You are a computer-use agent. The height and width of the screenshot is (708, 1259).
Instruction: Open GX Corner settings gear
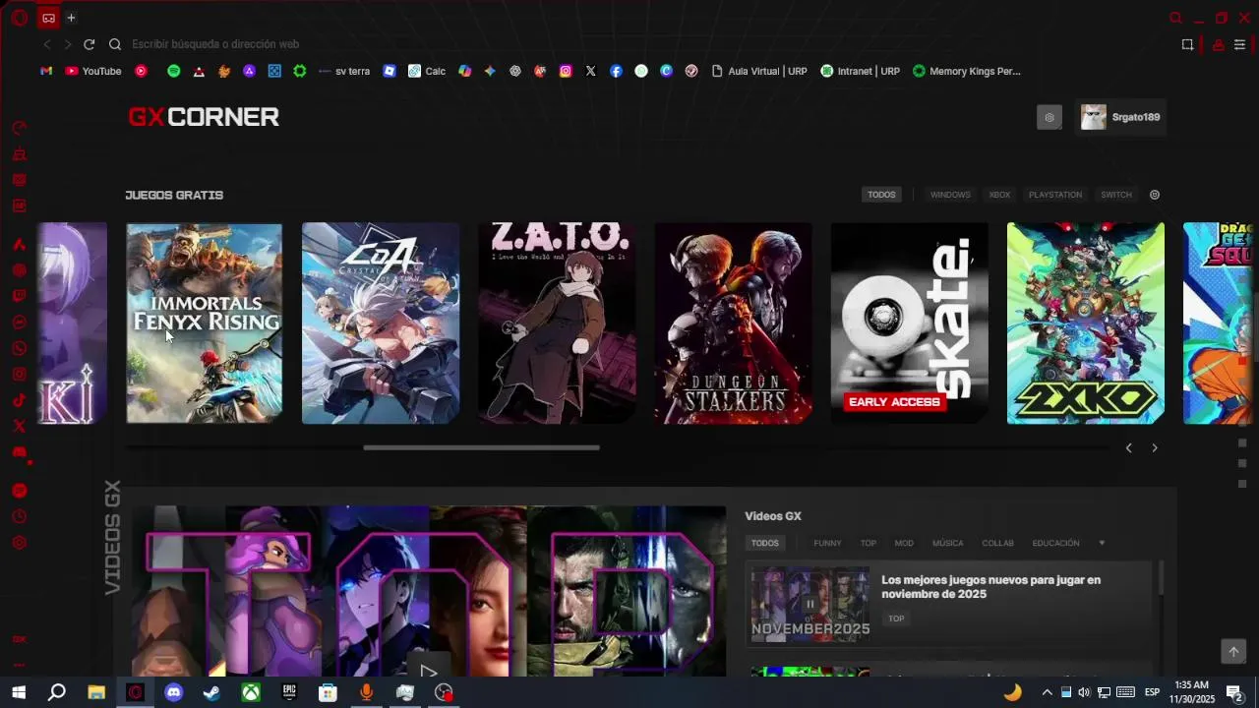pos(1049,117)
